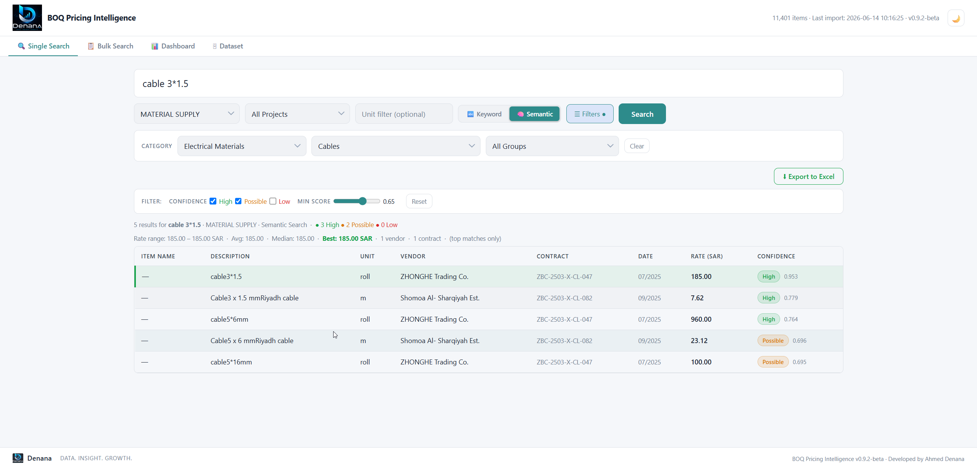
Task: Go to the Bulk Search tab
Action: tap(111, 46)
